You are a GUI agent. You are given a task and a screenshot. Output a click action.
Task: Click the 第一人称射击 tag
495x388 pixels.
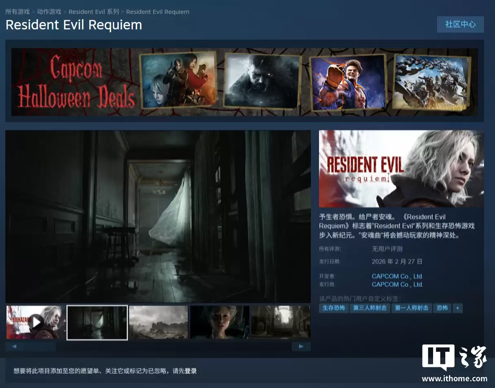(411, 308)
